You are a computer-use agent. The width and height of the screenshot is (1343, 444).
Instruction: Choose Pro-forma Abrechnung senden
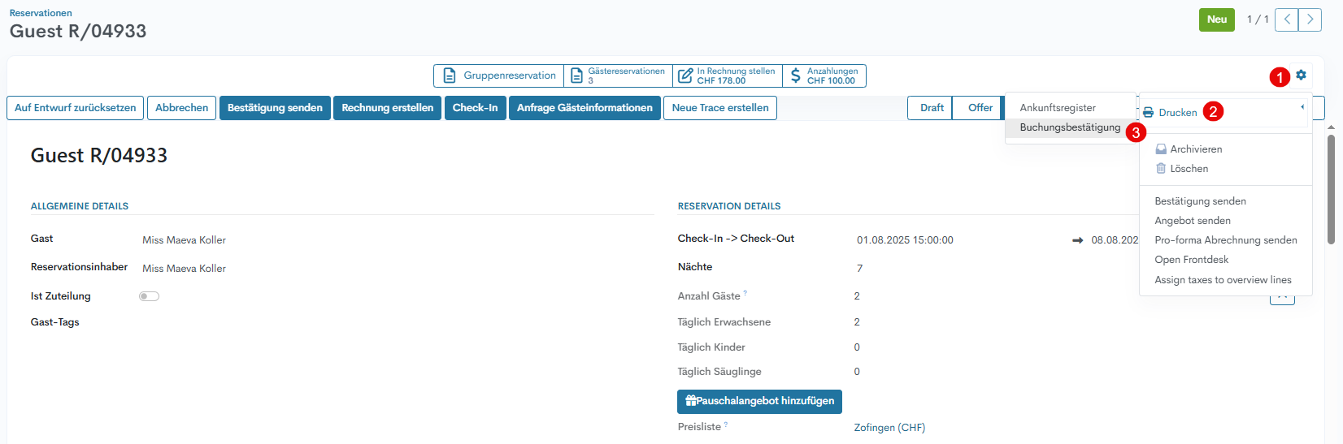point(1225,240)
